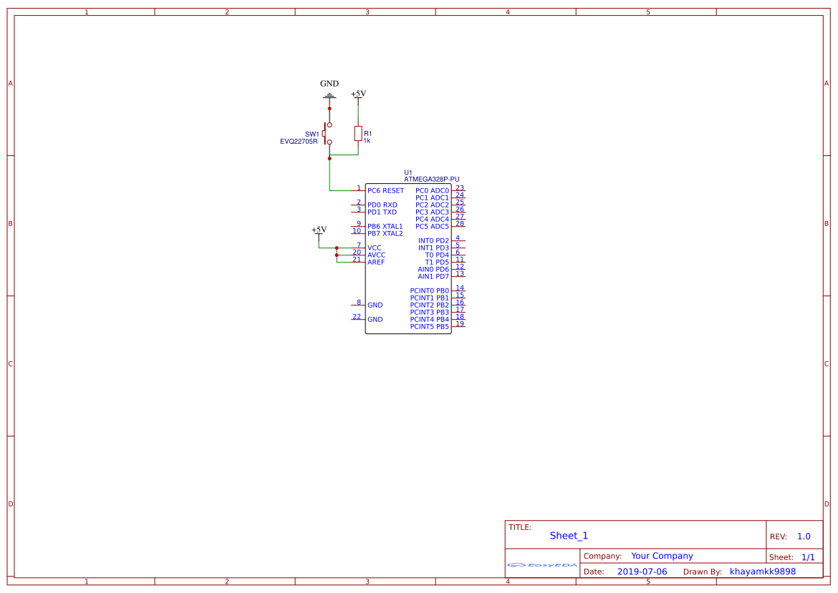Click the junction dot below switch SW1
Screen dimensions: 838x593
coord(329,158)
